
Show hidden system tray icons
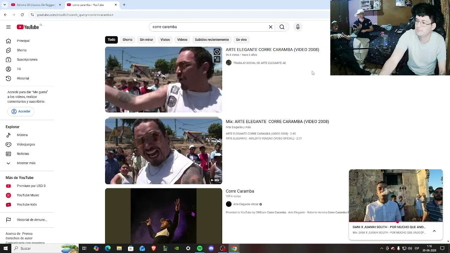(x=382, y=248)
